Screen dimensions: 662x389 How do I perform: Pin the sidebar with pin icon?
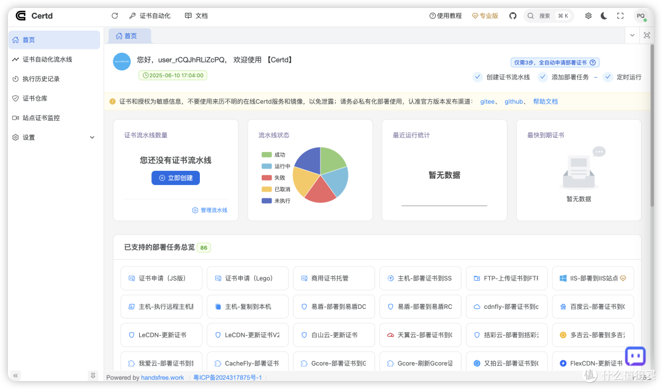(93, 375)
